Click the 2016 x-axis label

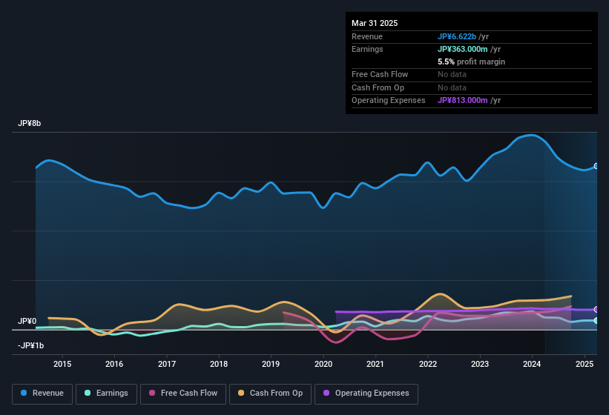click(114, 364)
